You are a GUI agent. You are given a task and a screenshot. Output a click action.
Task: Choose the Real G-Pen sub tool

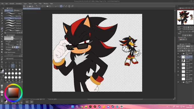click(x=13, y=16)
